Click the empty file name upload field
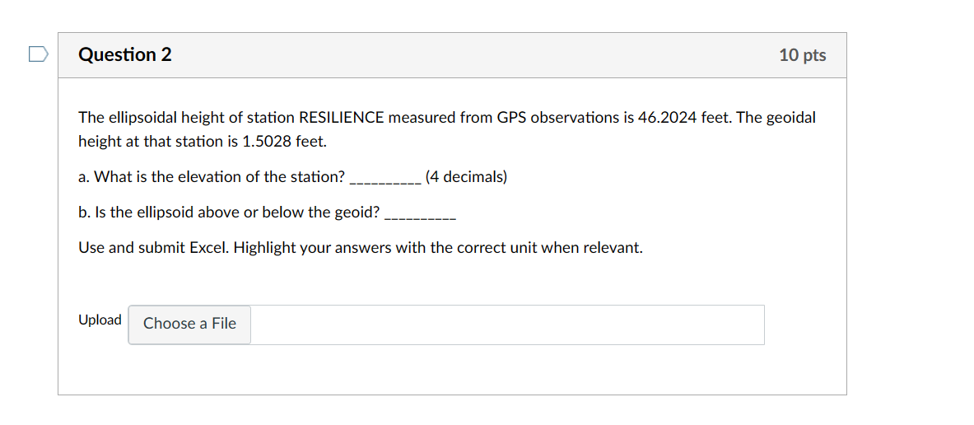Viewport: 974px width, 425px height. click(506, 325)
